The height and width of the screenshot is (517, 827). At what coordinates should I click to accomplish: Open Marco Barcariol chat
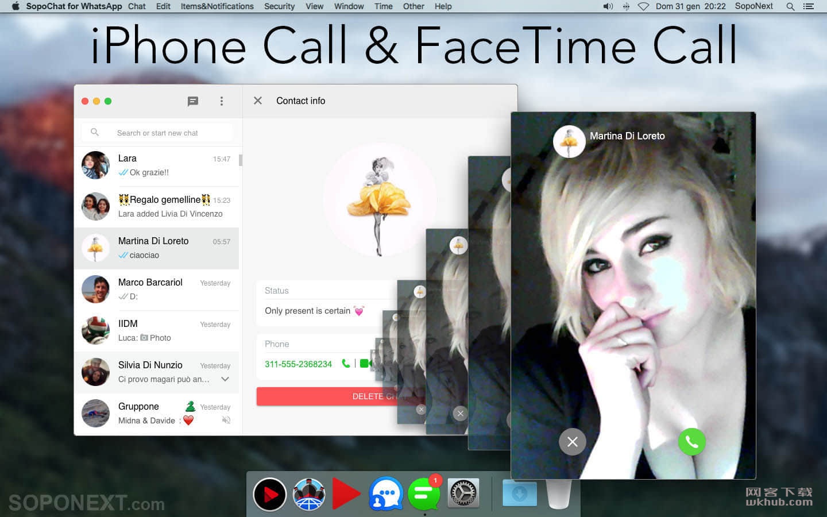(156, 290)
